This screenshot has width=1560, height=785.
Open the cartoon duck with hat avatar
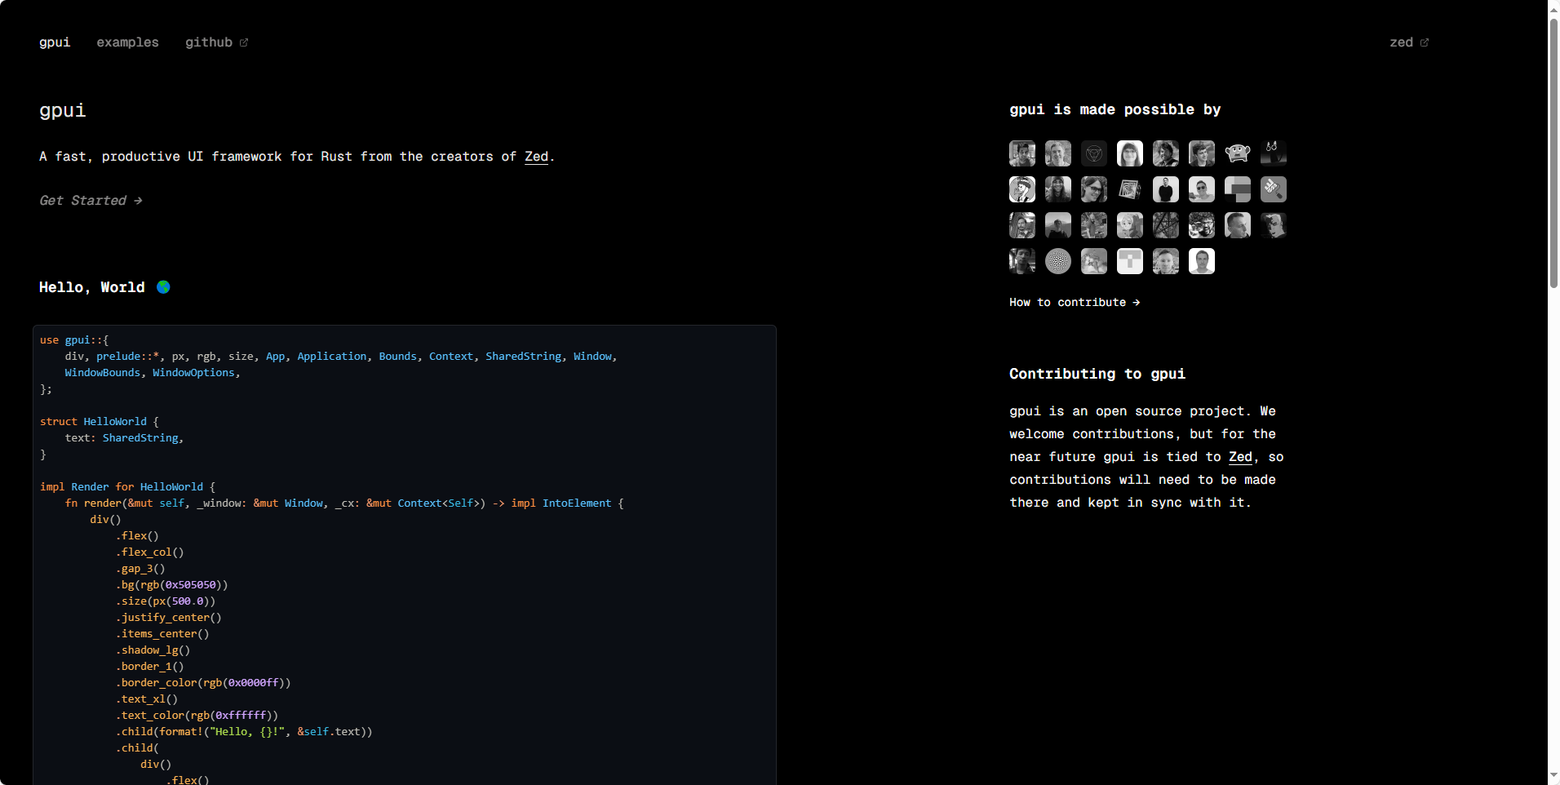1022,189
